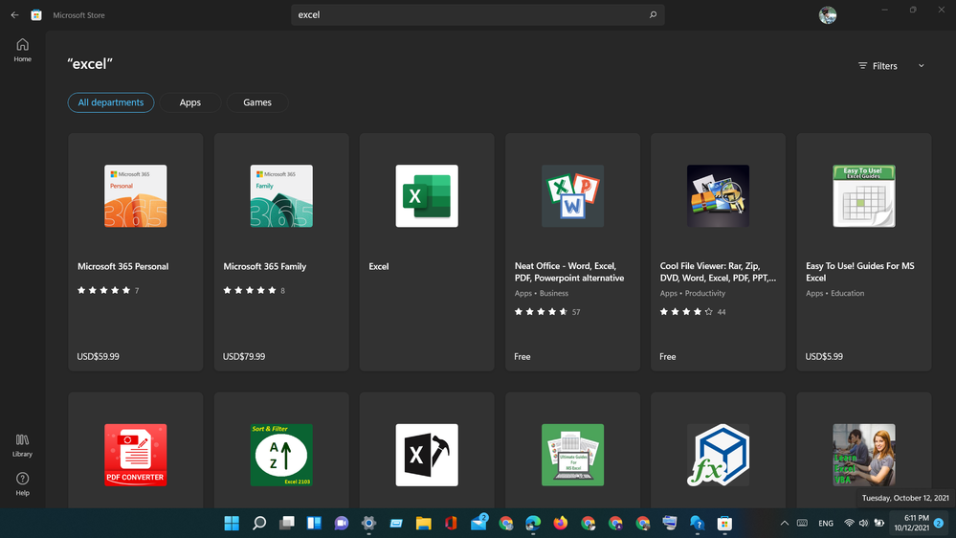Click Apps • Education category text
The width and height of the screenshot is (956, 538).
tap(834, 293)
